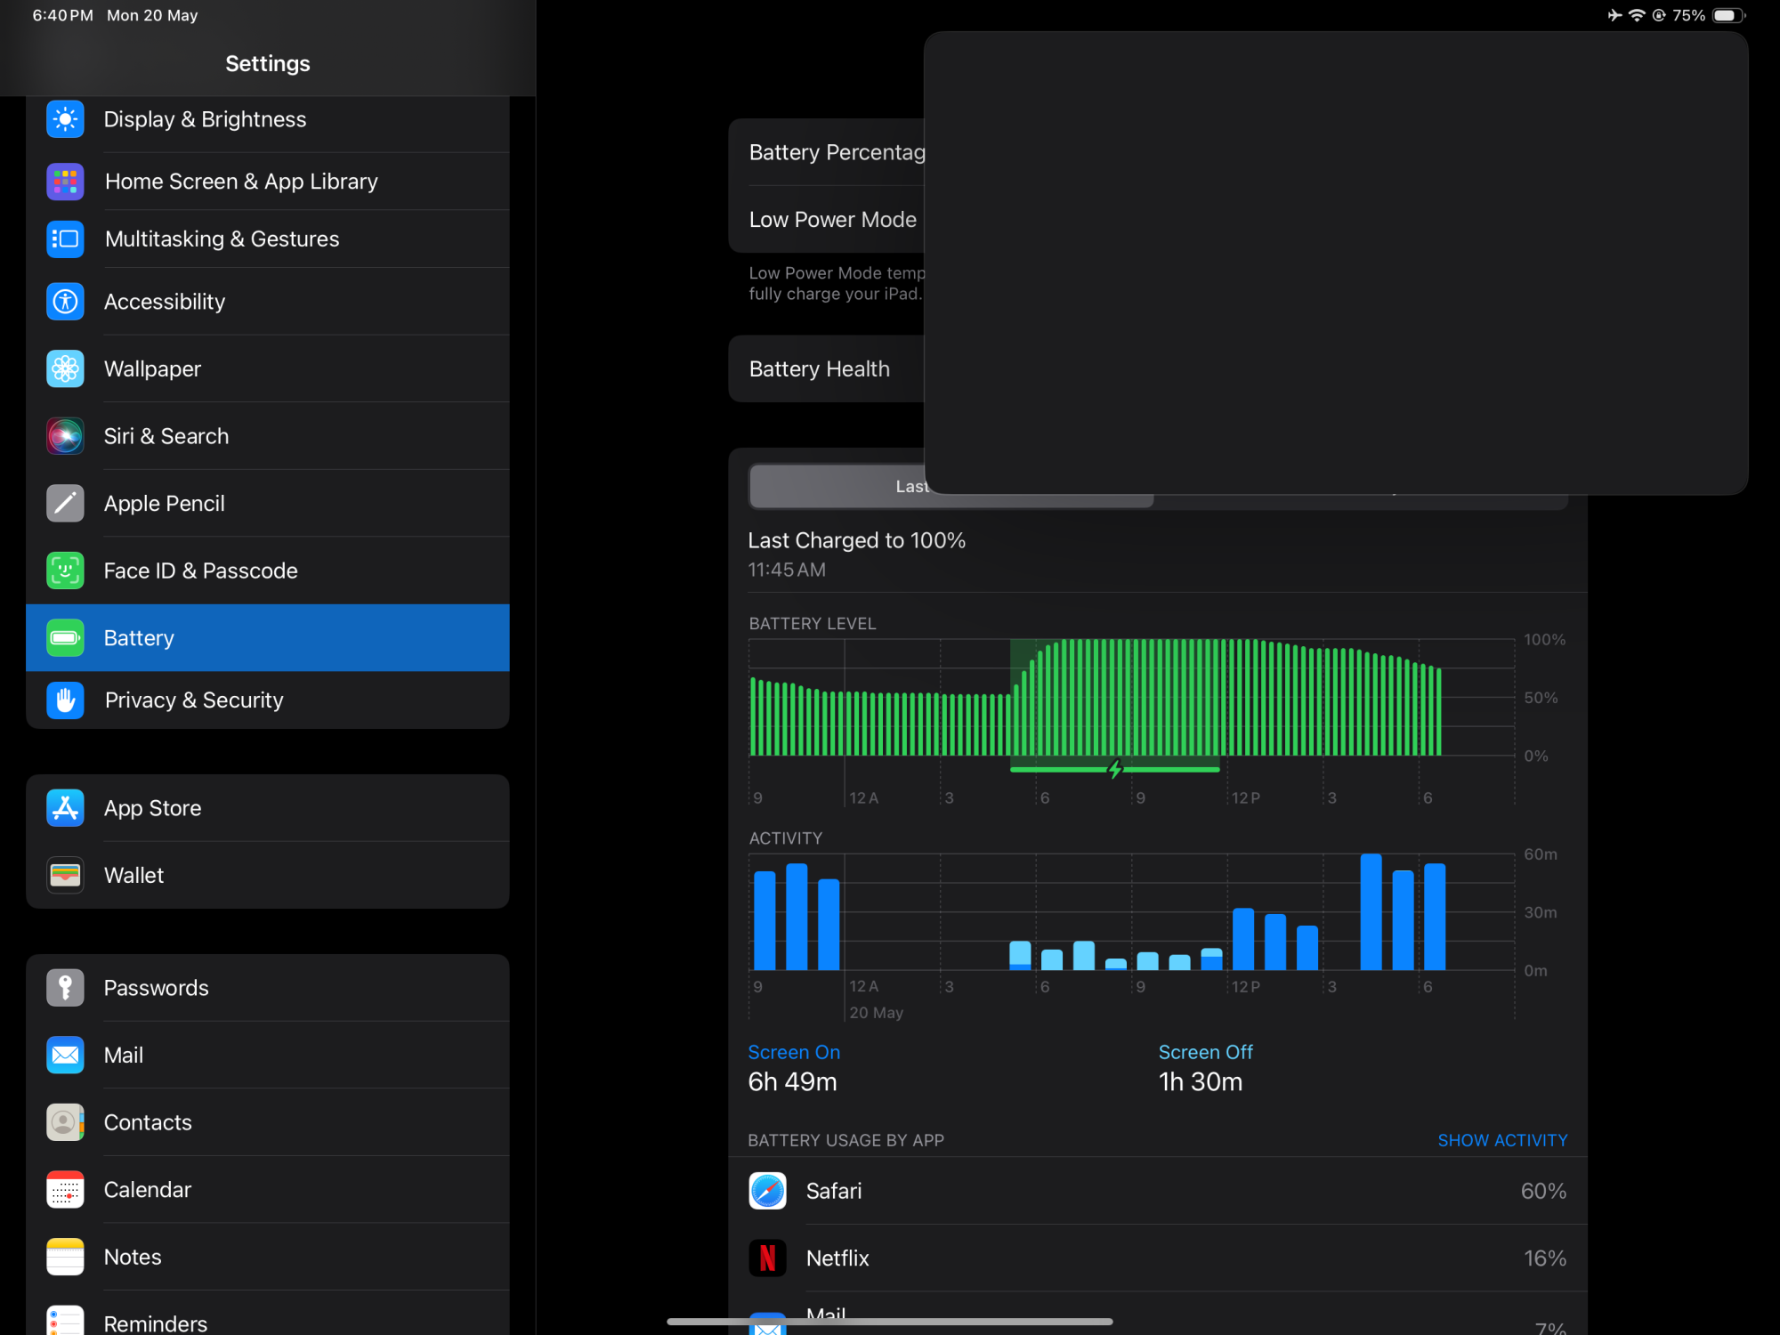The width and height of the screenshot is (1780, 1335).
Task: Select the Accessibility icon in sidebar
Action: point(65,302)
